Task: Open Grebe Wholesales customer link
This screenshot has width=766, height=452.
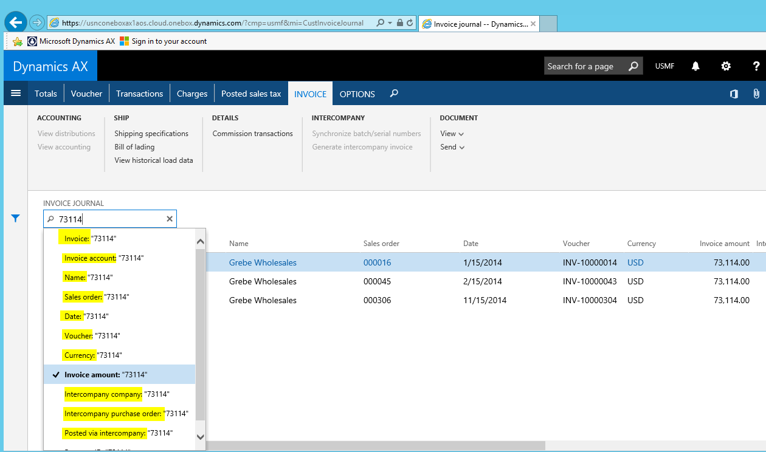Action: pyautogui.click(x=263, y=263)
